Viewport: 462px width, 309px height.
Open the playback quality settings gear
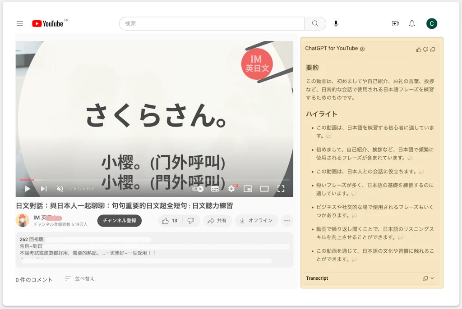coord(231,189)
